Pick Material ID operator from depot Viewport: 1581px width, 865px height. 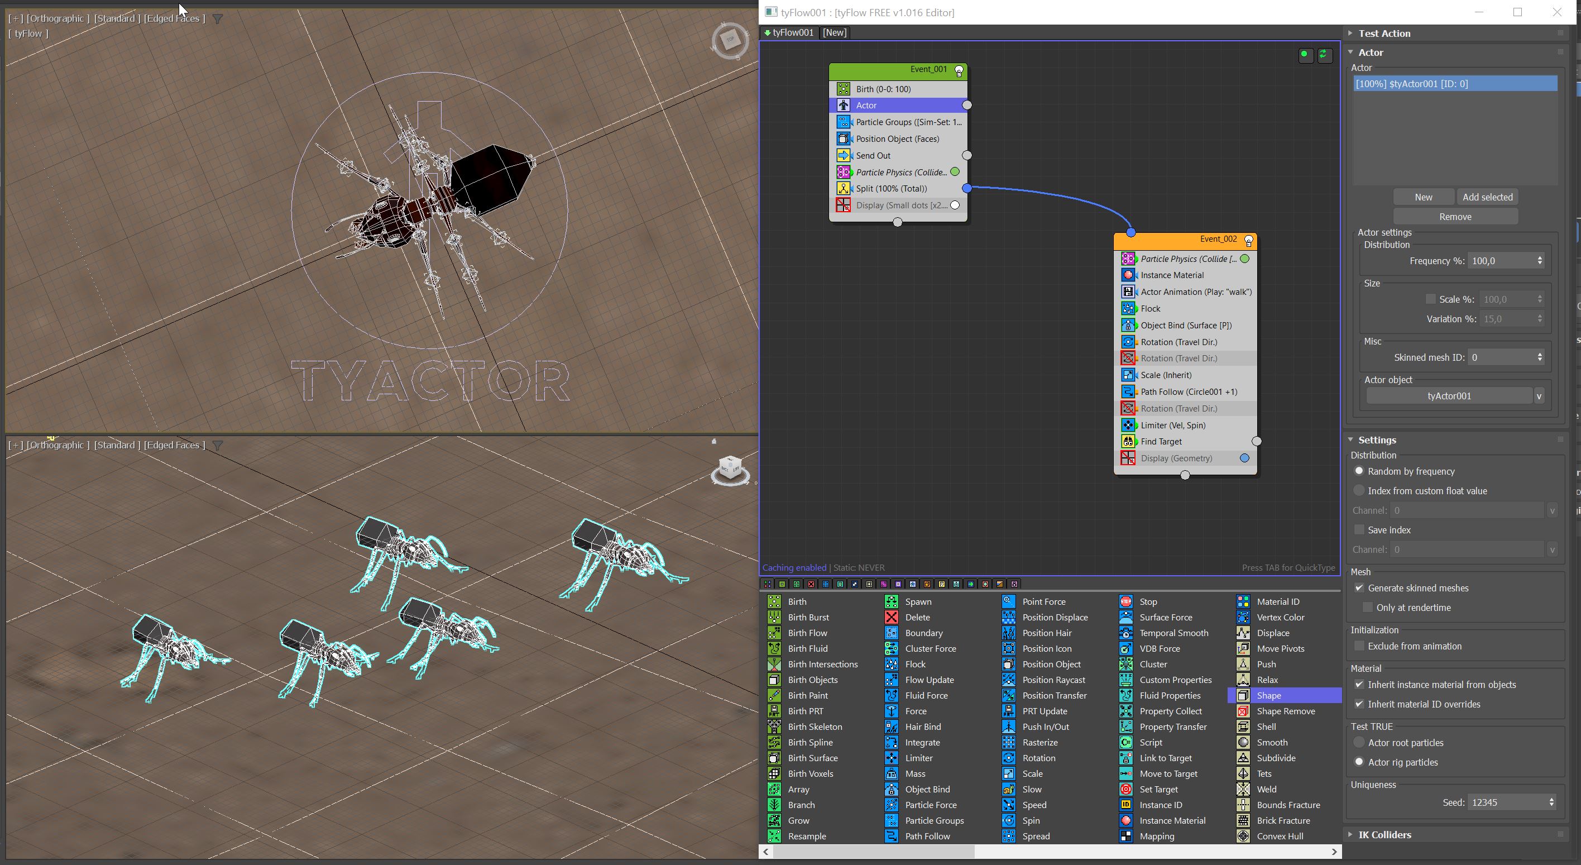pyautogui.click(x=1278, y=601)
